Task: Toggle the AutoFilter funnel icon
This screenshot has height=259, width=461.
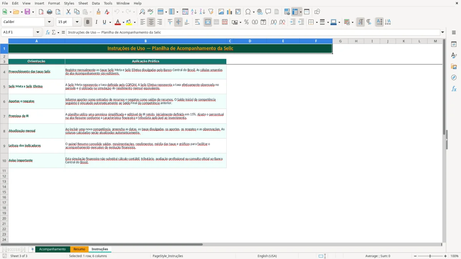Action: (x=211, y=12)
